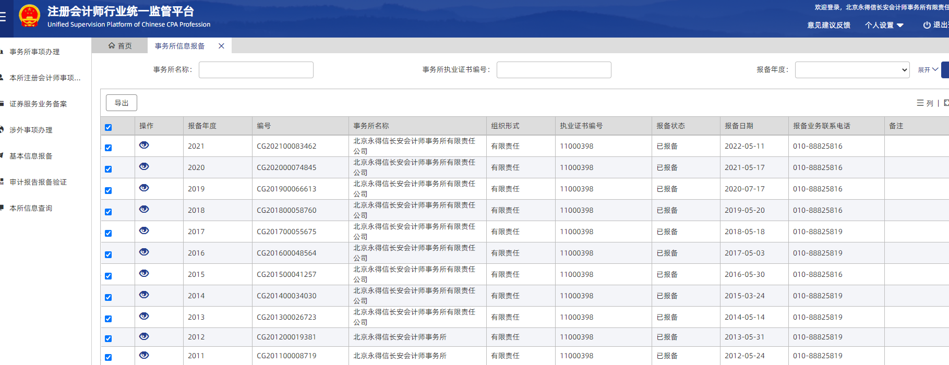Toggle the select-all checkbox in table header

click(x=108, y=127)
